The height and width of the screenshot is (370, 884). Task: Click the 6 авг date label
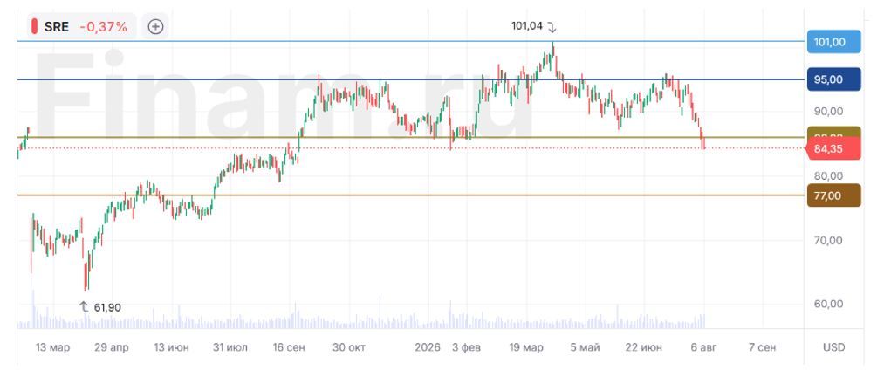(x=703, y=347)
